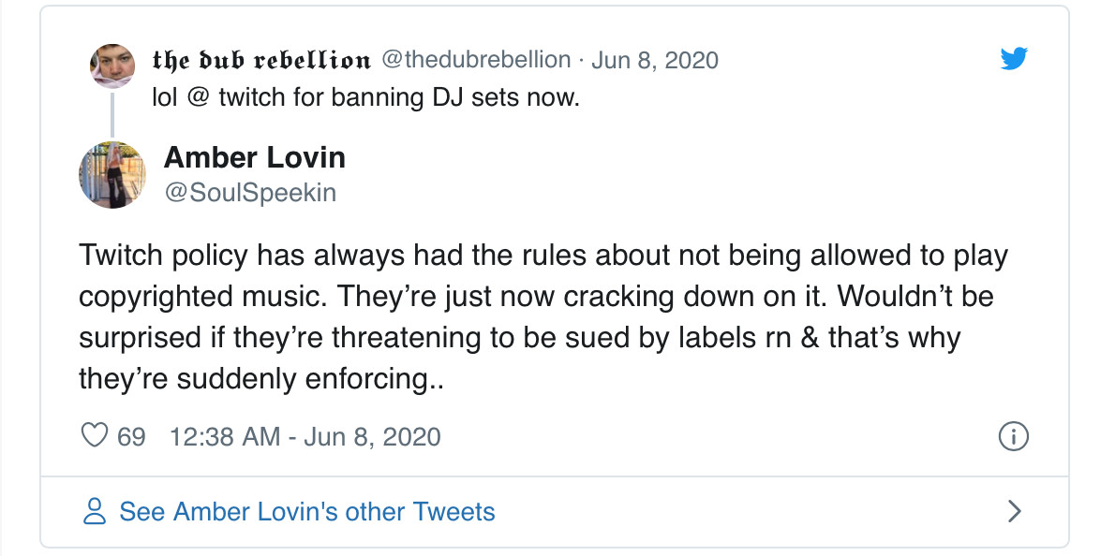Click the 69 likes count
The width and height of the screenshot is (1115, 556).
click(x=131, y=436)
